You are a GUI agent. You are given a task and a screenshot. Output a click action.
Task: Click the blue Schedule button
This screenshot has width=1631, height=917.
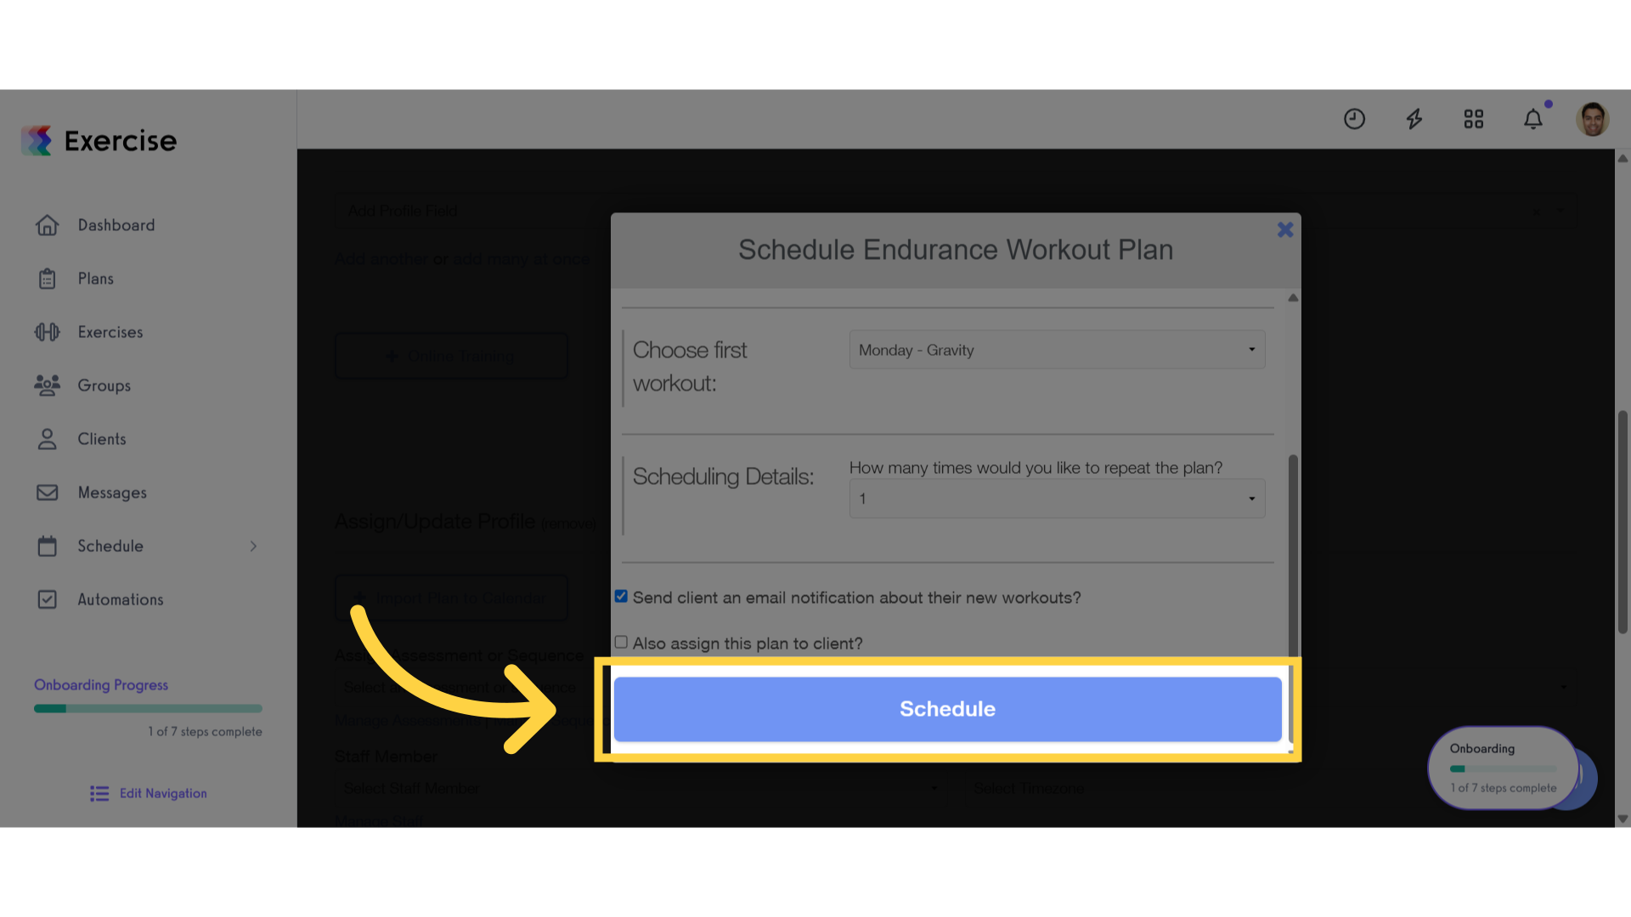(947, 709)
